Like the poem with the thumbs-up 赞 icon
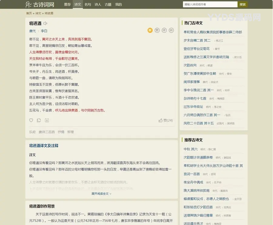The image size is (273, 225). [x=161, y=120]
